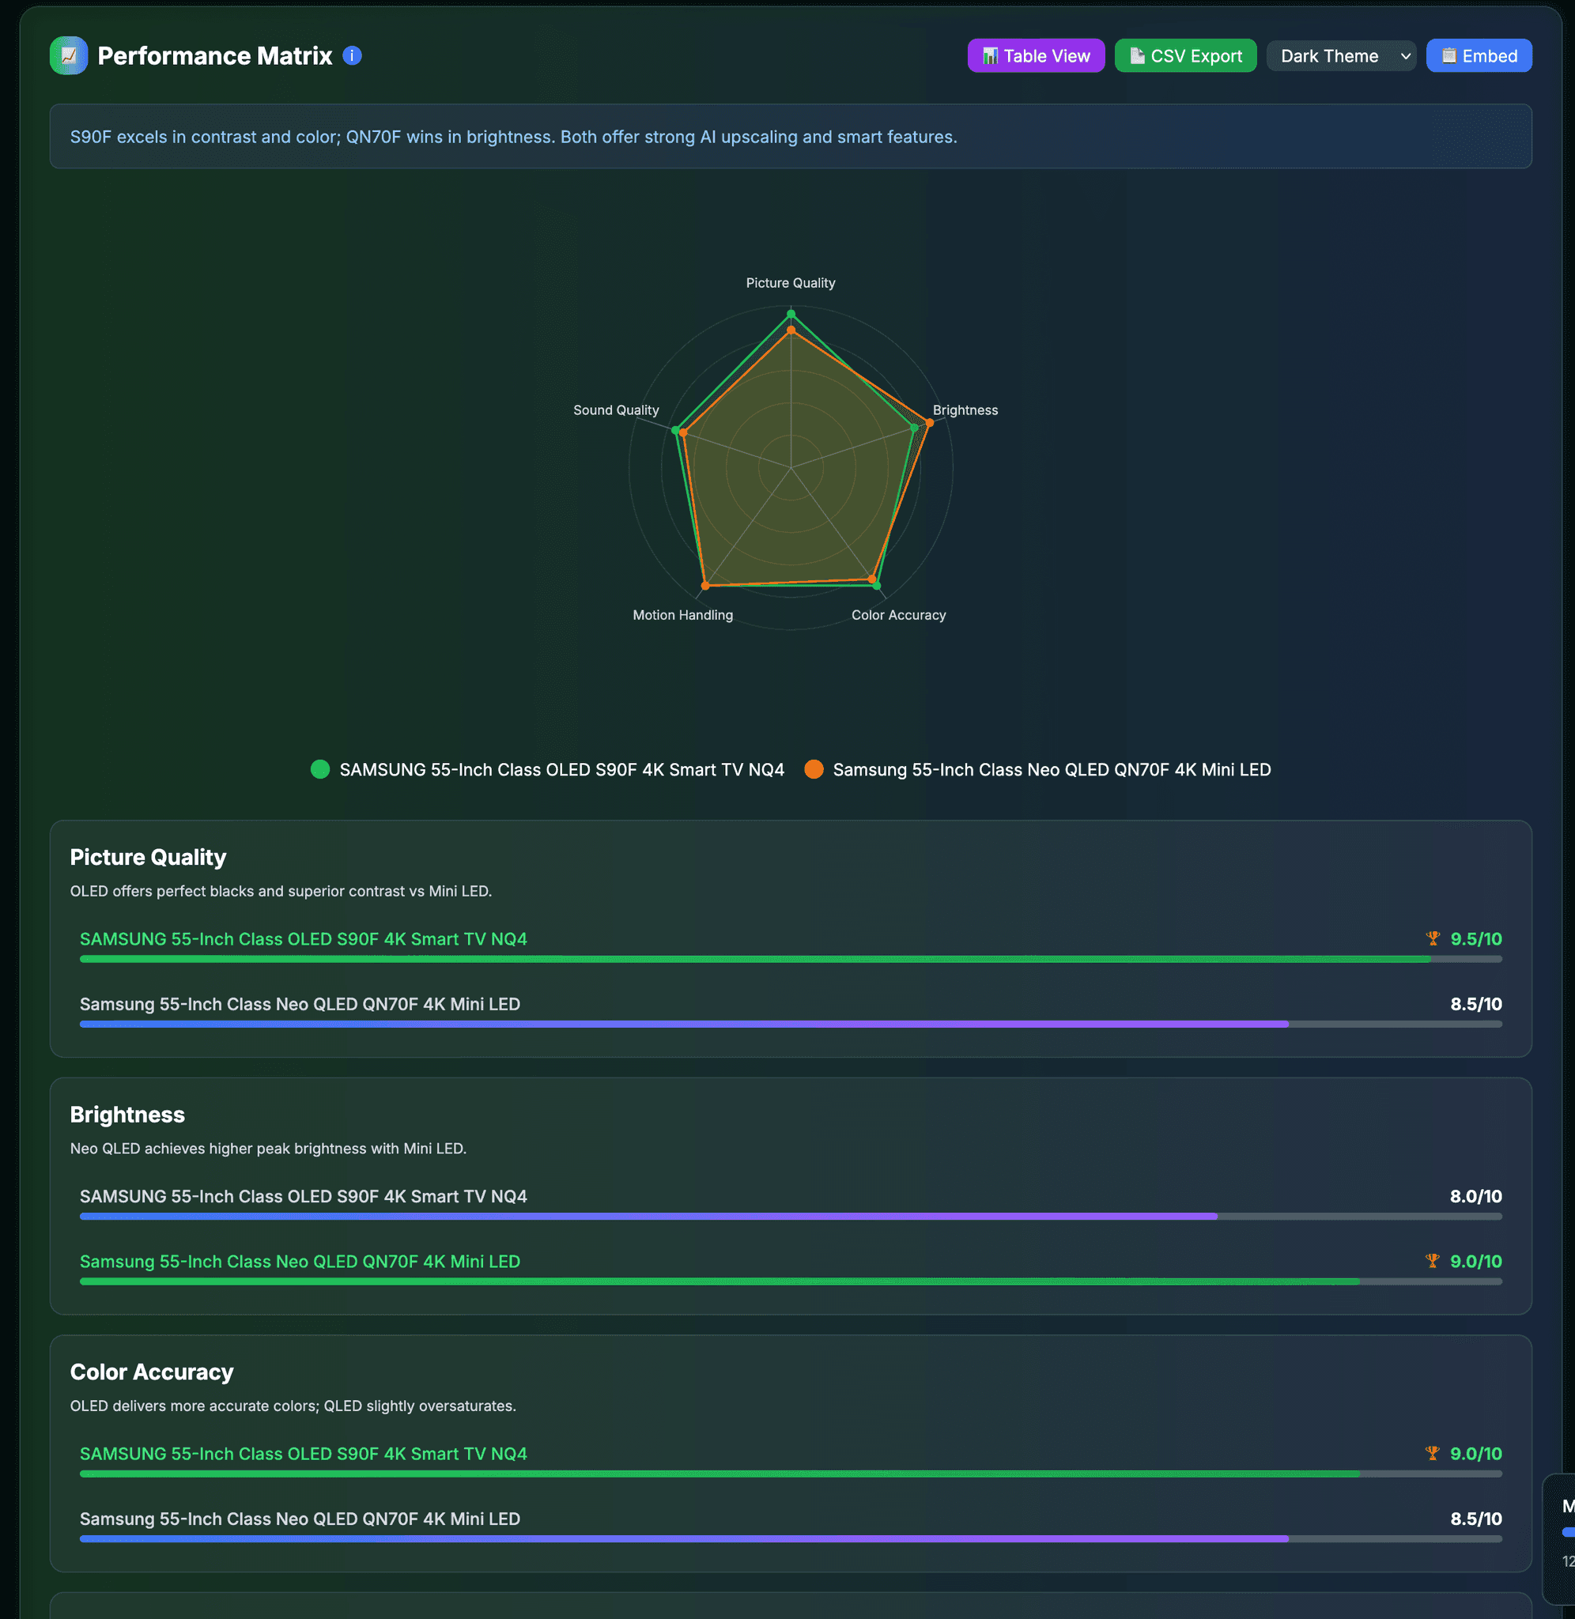Click the S90F purple bar in Brightness
Viewport: 1575px width, 1619px height.
coord(648,1217)
